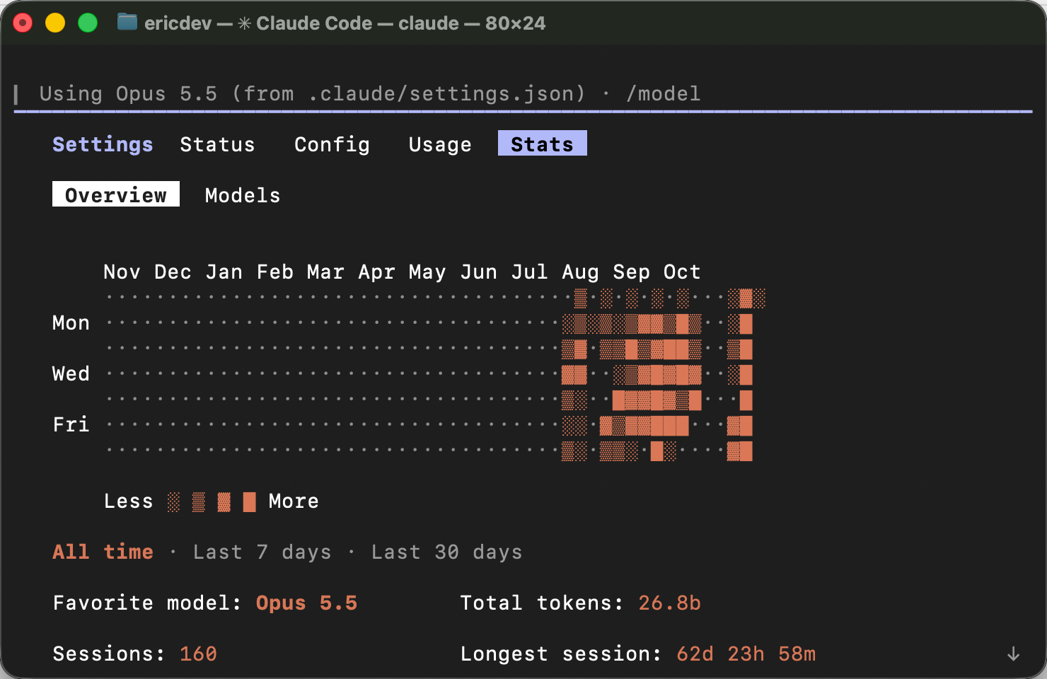The height and width of the screenshot is (679, 1047).
Task: Open the Config tab
Action: [x=332, y=144]
